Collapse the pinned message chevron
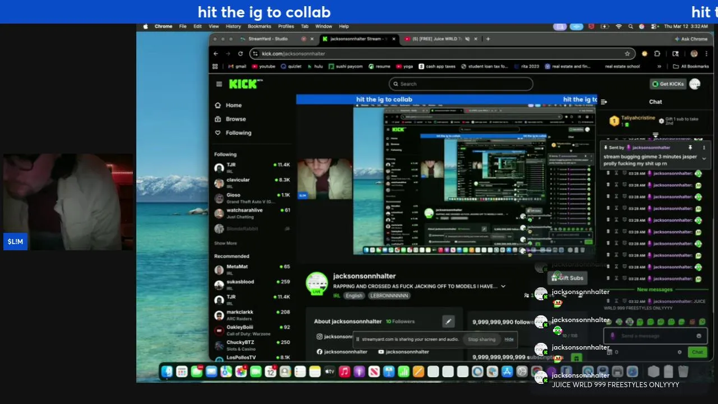Image resolution: width=718 pixels, height=404 pixels. pos(704,159)
